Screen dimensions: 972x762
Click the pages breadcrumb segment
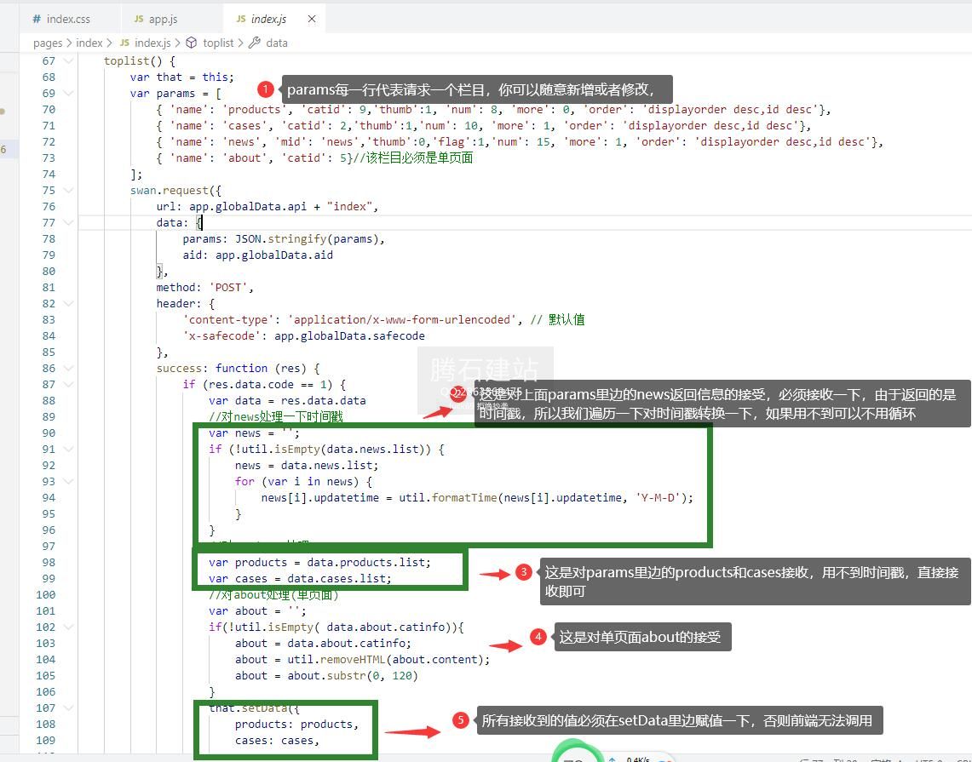[x=48, y=43]
